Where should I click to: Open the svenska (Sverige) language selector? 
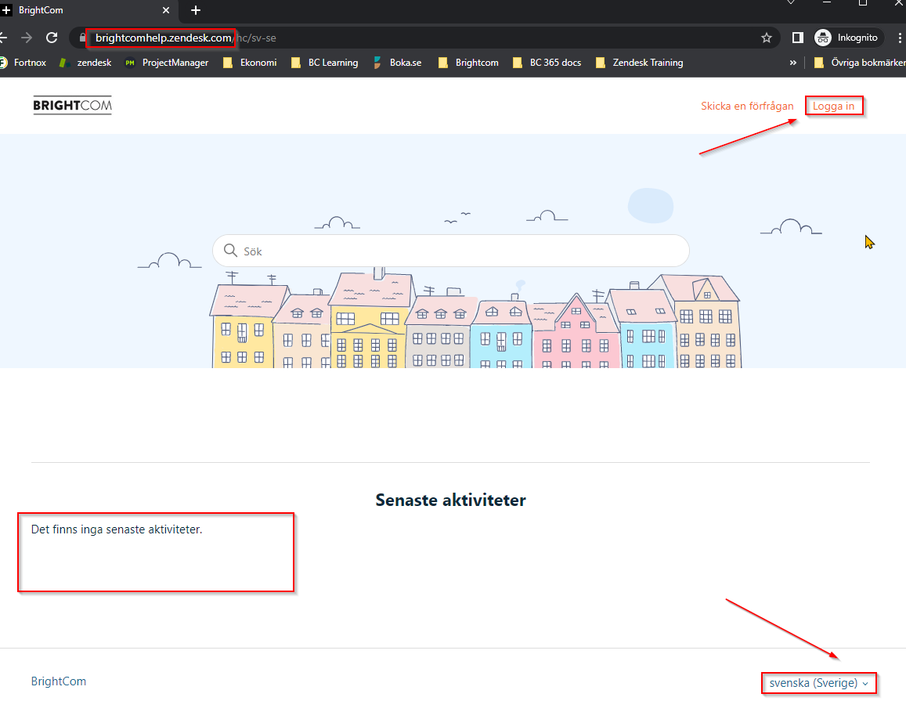(818, 683)
